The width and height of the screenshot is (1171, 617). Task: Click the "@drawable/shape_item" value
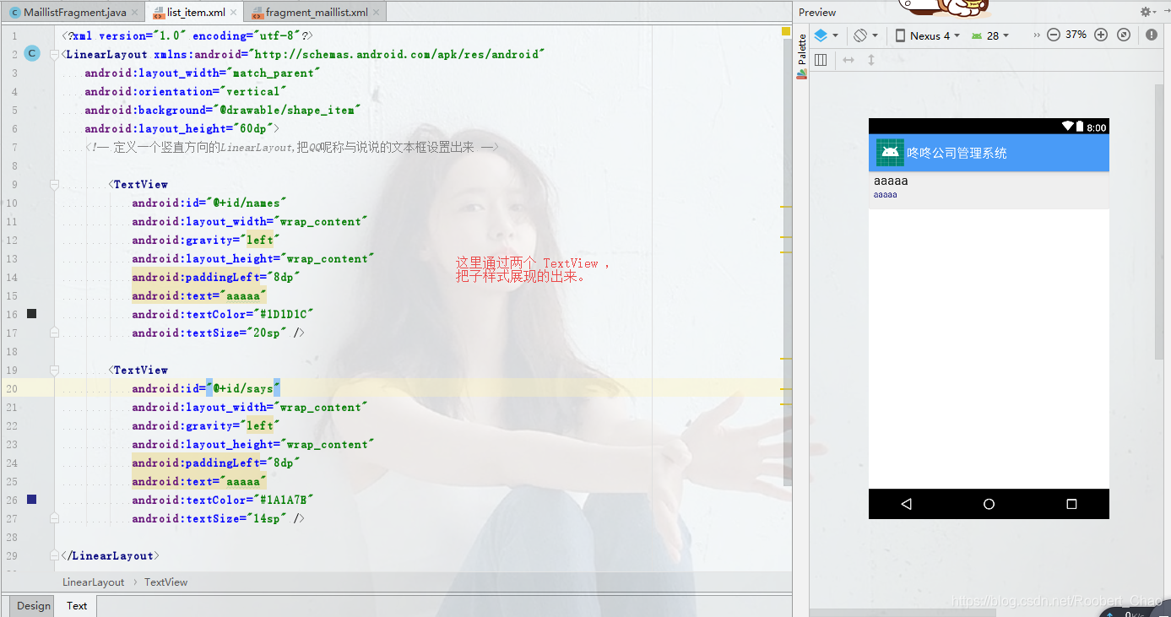pyautogui.click(x=286, y=110)
